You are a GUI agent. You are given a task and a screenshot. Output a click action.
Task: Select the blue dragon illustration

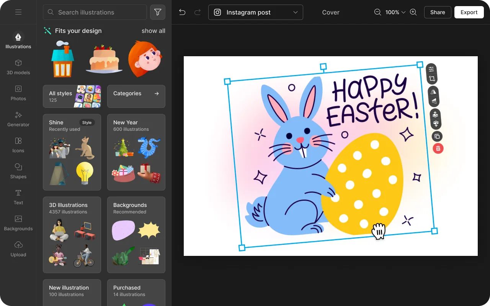pyautogui.click(x=149, y=148)
